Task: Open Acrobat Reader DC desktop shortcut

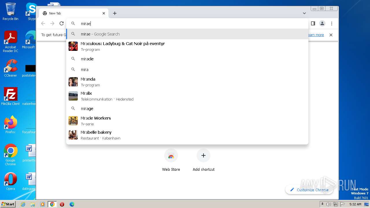Action: tap(10, 42)
